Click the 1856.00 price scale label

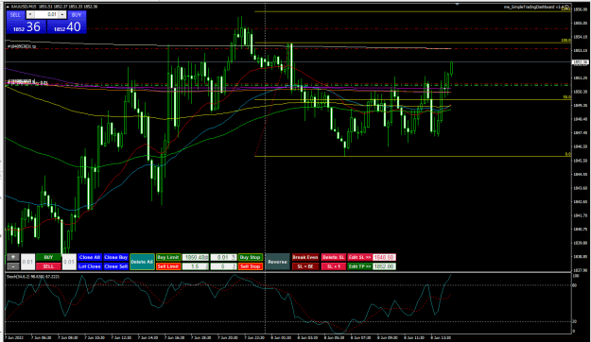point(581,9)
